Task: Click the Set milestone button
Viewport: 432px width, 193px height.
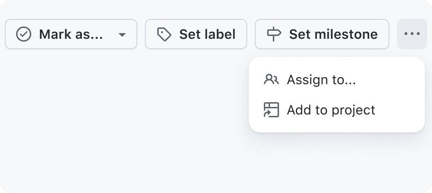Action: [x=322, y=34]
